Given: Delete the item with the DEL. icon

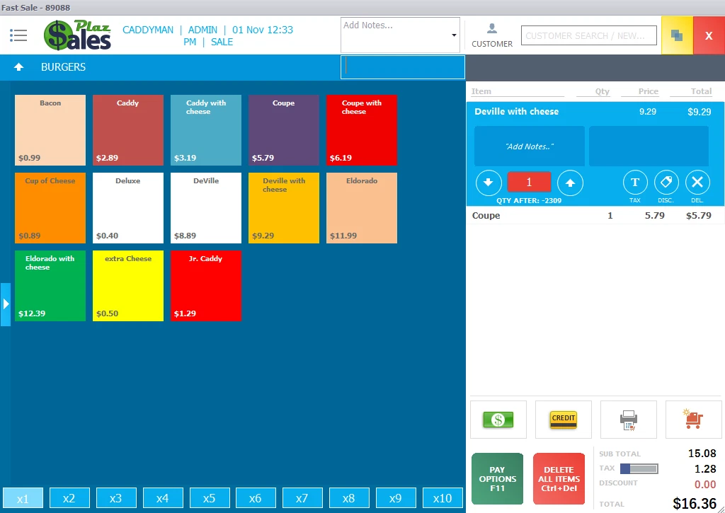Looking at the screenshot, I should click(x=697, y=183).
